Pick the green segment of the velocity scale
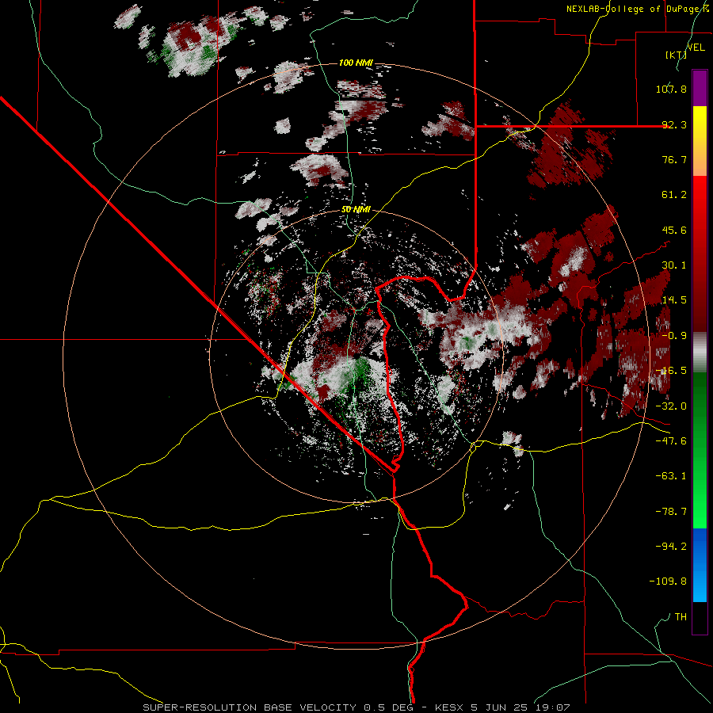The width and height of the screenshot is (713, 713). point(700,450)
